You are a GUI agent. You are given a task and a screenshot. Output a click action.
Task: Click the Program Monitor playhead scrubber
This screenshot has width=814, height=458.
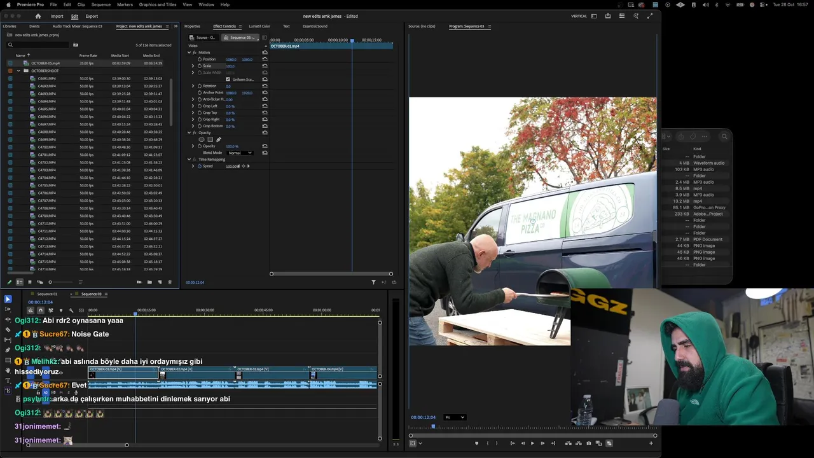click(x=433, y=427)
